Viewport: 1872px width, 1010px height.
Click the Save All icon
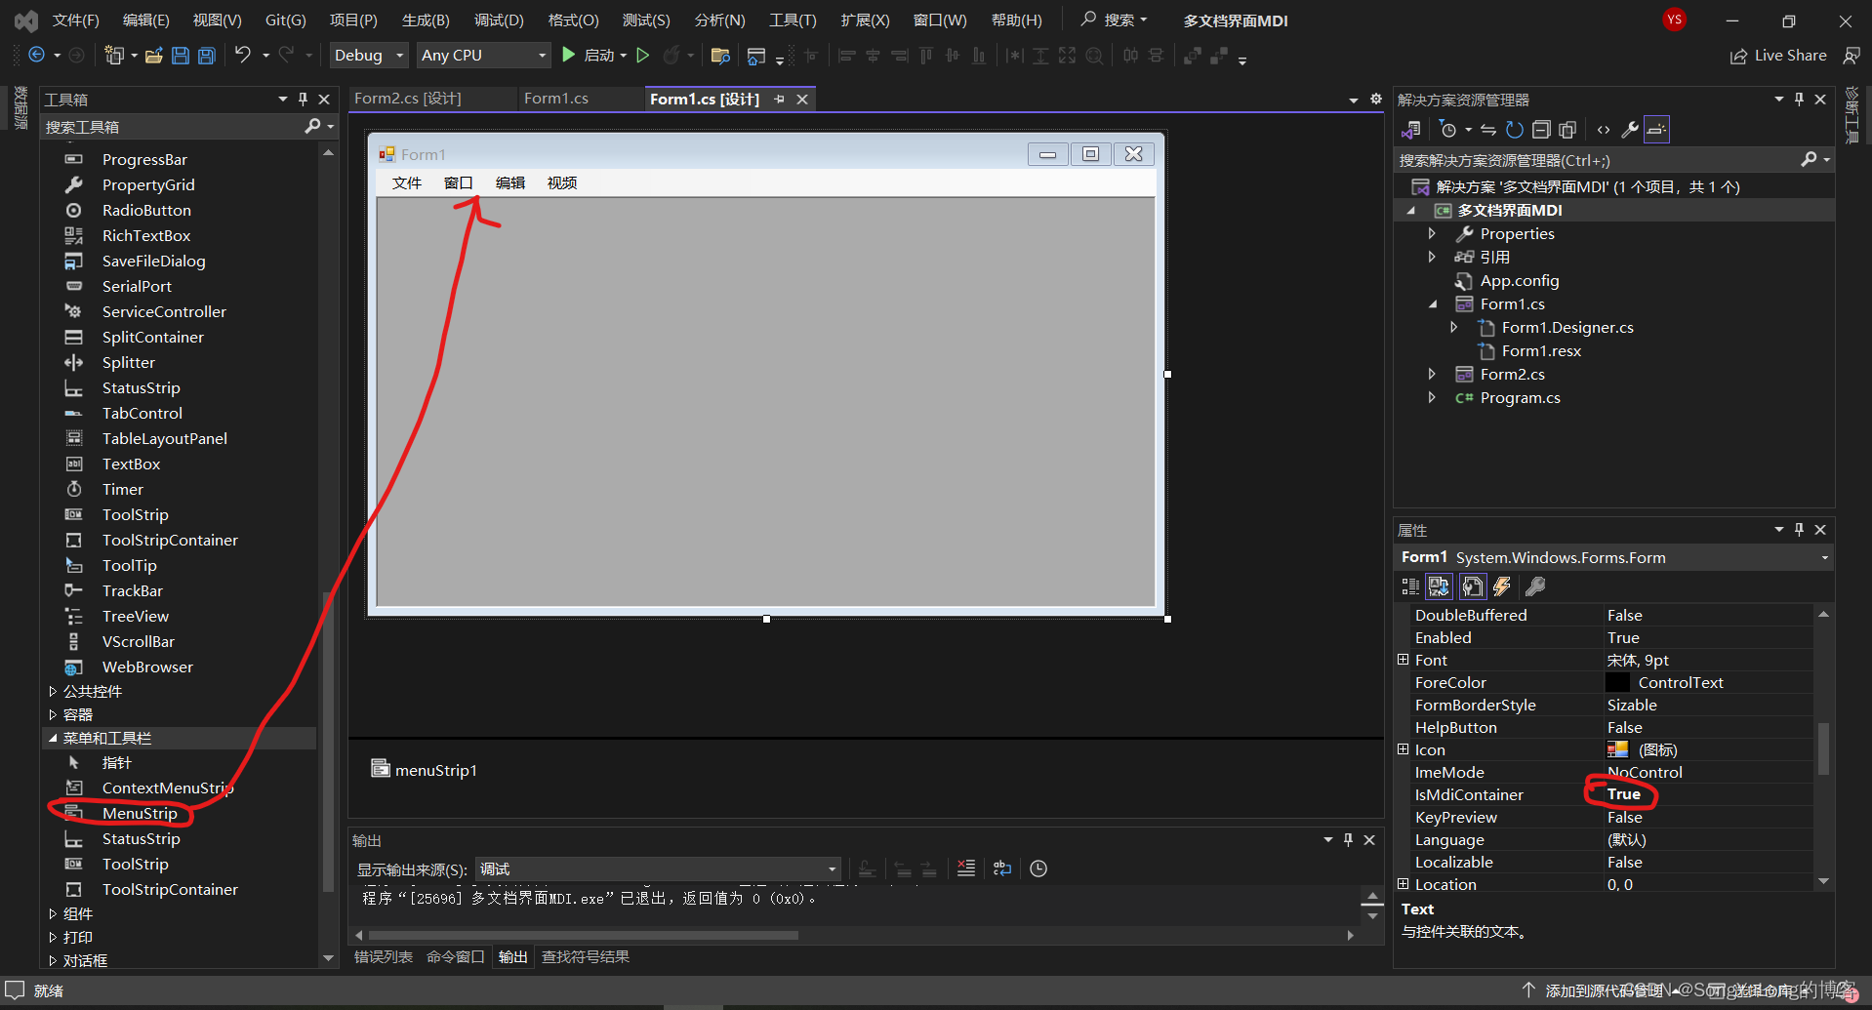tap(206, 55)
